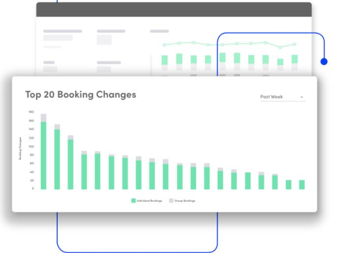The width and height of the screenshot is (338, 253).
Task: Click the "60" y-axis value
Action: click(x=32, y=163)
